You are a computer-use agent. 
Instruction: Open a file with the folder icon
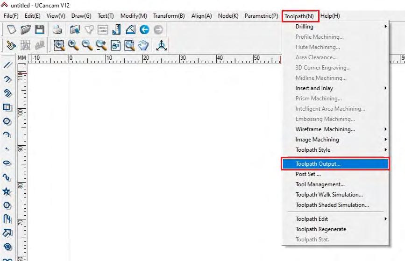coord(26,30)
